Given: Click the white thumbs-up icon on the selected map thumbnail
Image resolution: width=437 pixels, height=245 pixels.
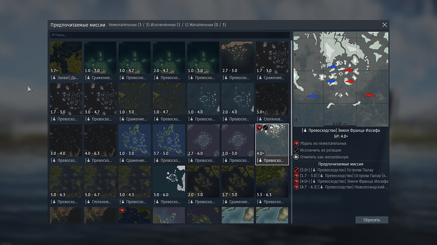Looking at the screenshot, I should [271, 127].
